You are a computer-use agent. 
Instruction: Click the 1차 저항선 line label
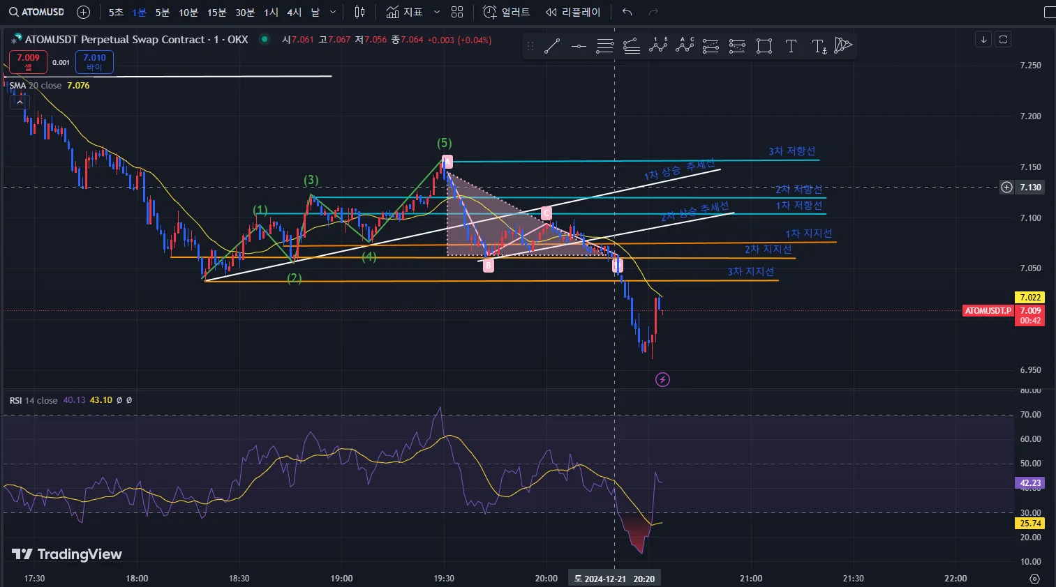click(x=799, y=206)
